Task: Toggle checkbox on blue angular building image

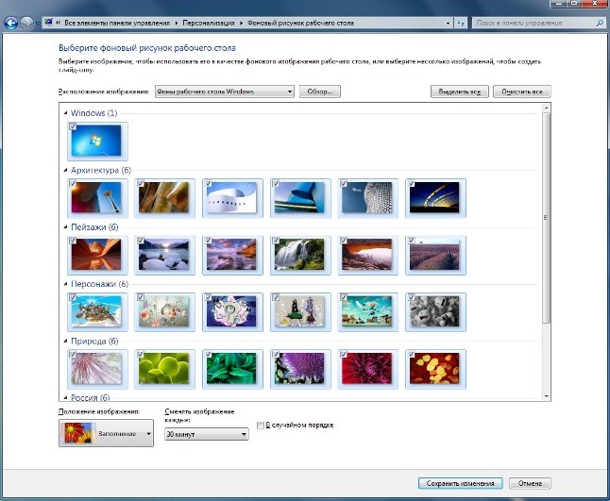Action: (x=276, y=183)
